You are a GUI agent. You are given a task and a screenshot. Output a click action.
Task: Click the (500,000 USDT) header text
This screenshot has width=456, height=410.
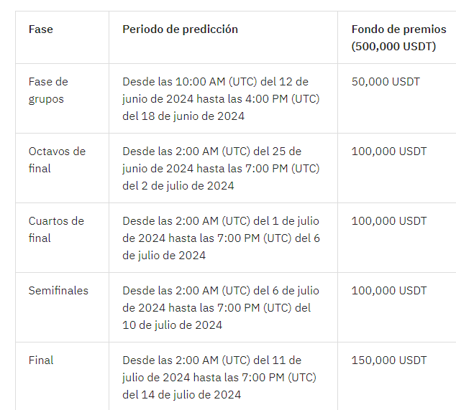(x=393, y=47)
